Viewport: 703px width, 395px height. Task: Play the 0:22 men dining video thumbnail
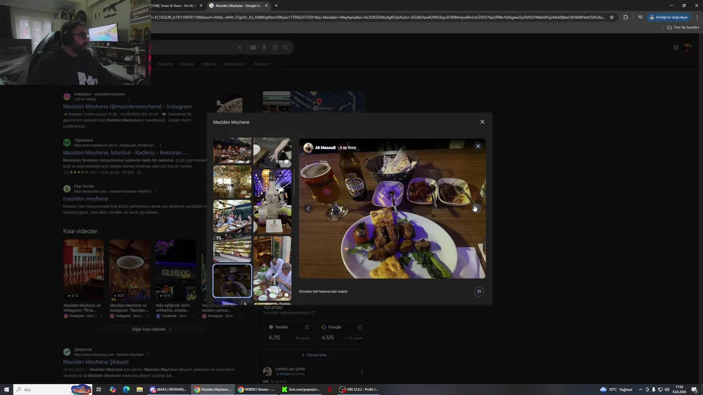(272, 268)
